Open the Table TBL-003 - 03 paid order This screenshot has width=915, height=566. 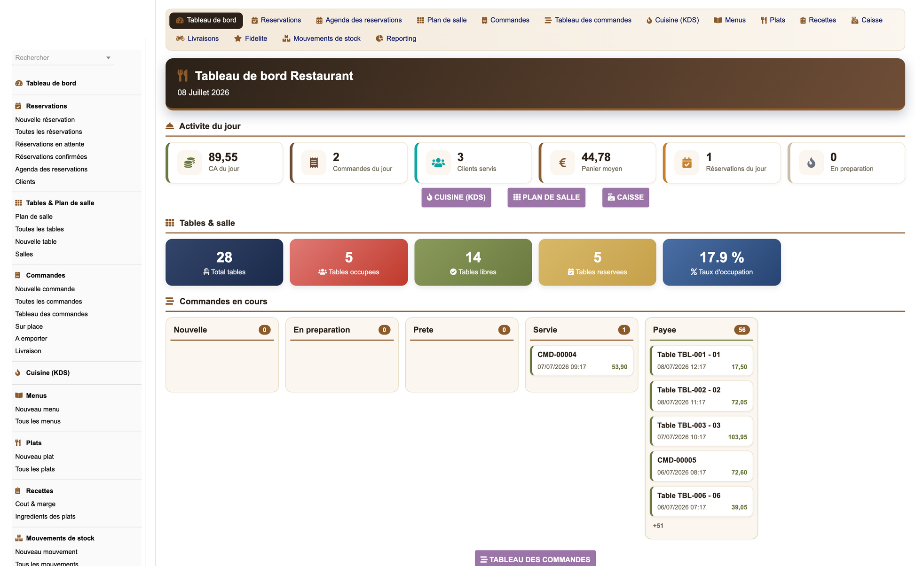pyautogui.click(x=701, y=431)
